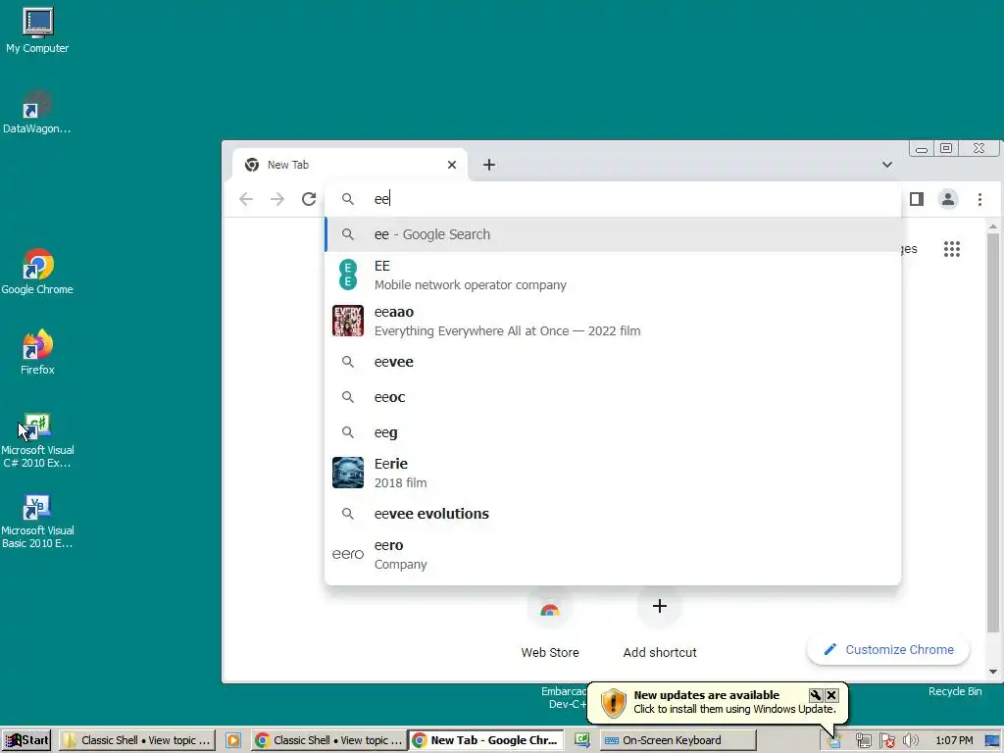This screenshot has width=1004, height=753.
Task: Click the New updates are available balloon
Action: (x=717, y=702)
